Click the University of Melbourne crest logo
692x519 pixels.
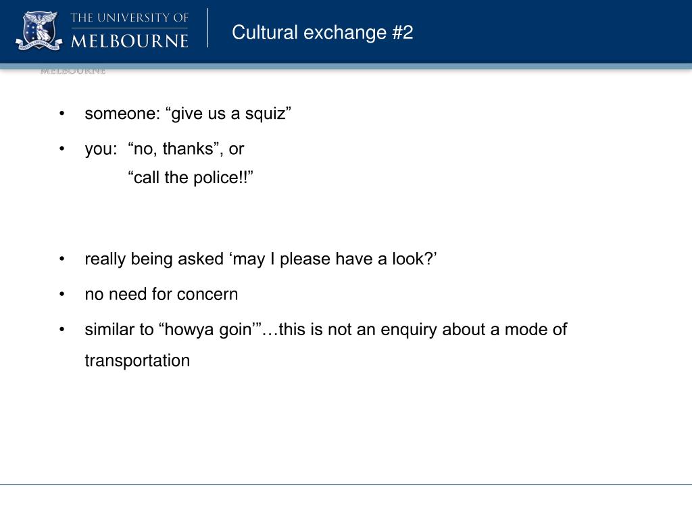pyautogui.click(x=39, y=30)
